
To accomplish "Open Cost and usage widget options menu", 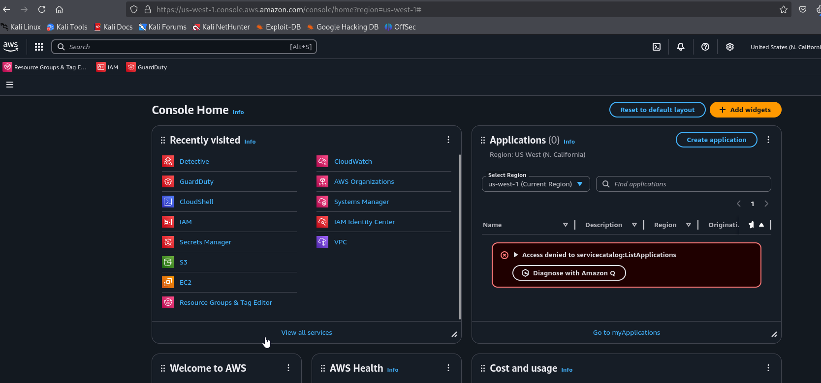I will [768, 368].
